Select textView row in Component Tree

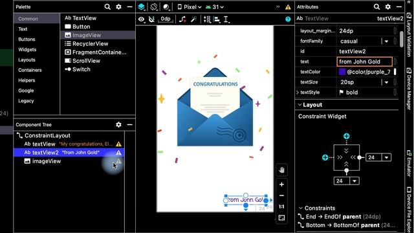(x=69, y=144)
